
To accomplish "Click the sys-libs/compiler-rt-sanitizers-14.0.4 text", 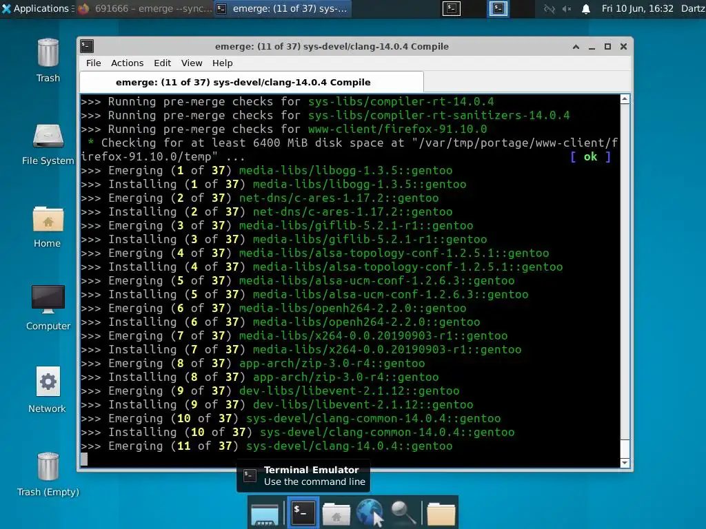I will (x=438, y=115).
